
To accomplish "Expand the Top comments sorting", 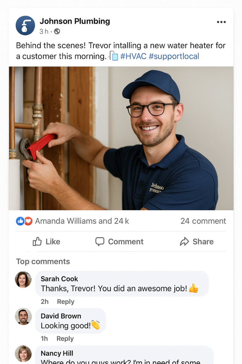I will tap(43, 262).
